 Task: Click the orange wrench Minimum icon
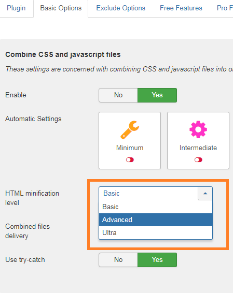pos(130,130)
